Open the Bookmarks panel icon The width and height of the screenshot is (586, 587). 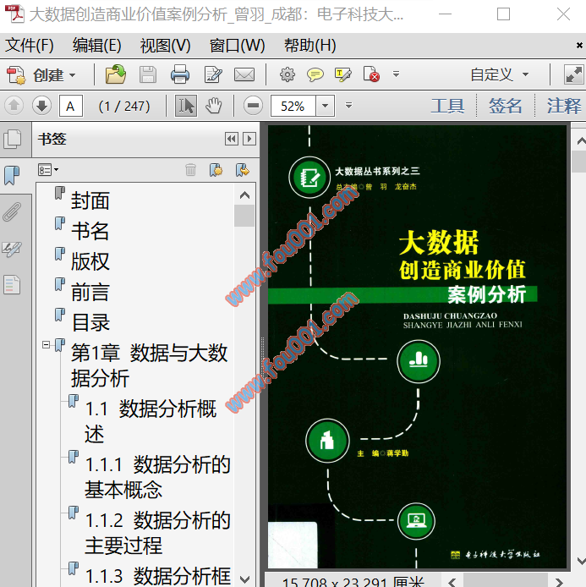click(12, 175)
